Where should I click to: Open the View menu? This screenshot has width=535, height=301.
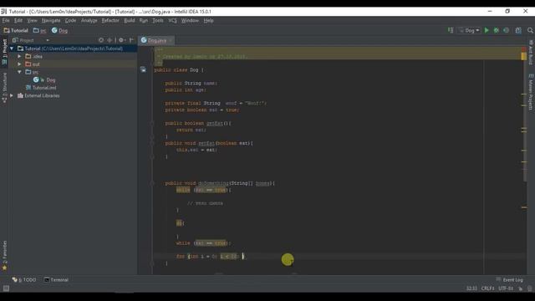pos(32,20)
